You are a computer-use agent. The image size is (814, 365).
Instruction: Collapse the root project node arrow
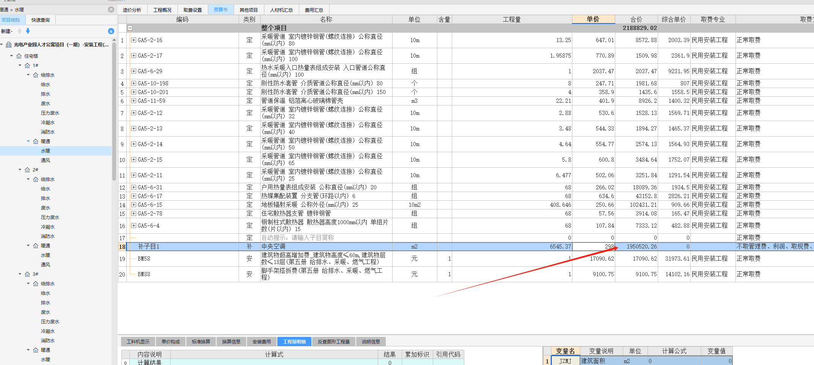tap(2, 44)
